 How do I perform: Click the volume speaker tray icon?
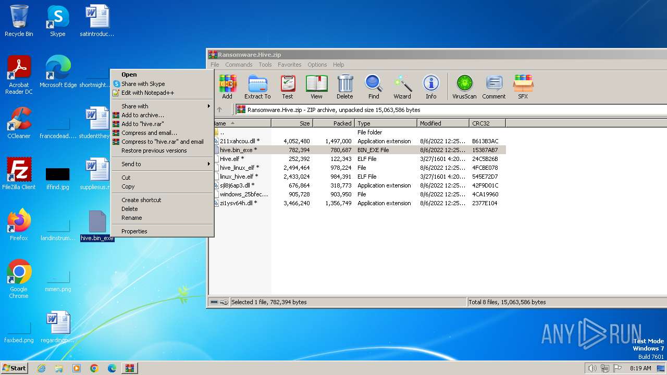tap(592, 368)
